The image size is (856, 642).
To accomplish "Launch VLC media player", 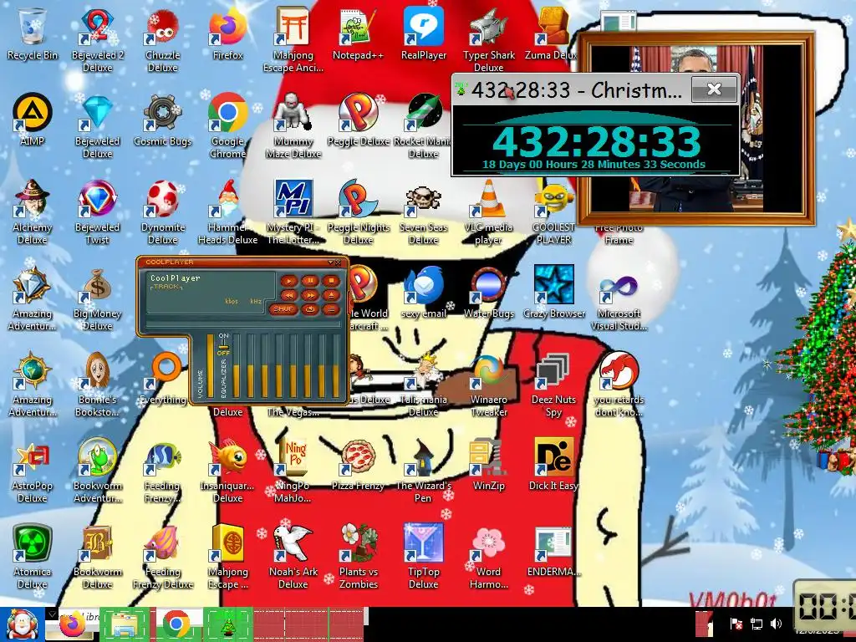I will click(x=488, y=212).
